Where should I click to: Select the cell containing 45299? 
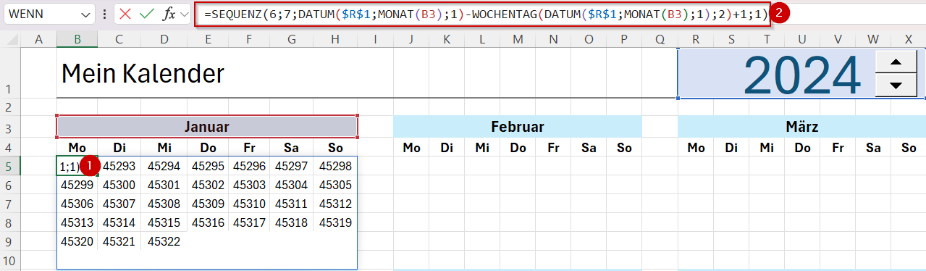77,185
